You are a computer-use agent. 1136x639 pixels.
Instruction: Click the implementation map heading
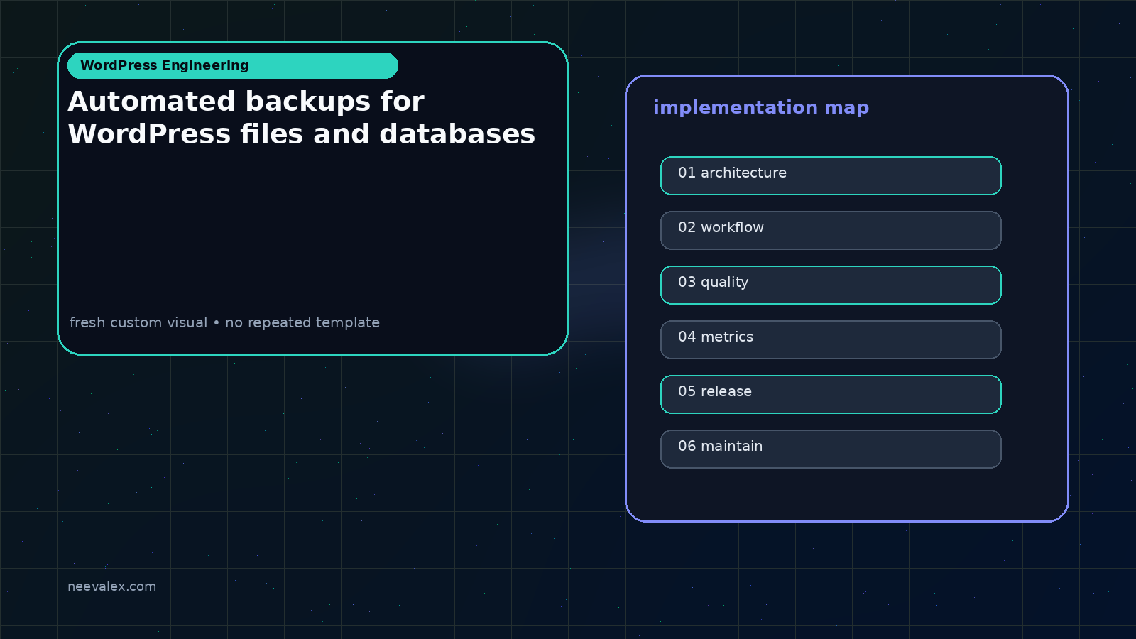coord(761,107)
